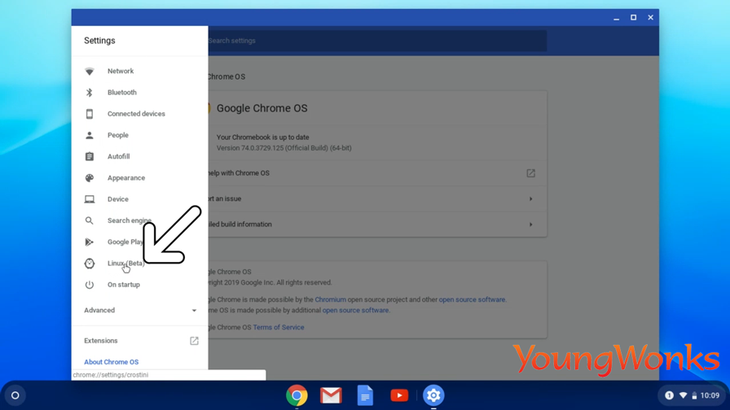This screenshot has height=410, width=730.
Task: Open the Search engine section
Action: pyautogui.click(x=130, y=220)
